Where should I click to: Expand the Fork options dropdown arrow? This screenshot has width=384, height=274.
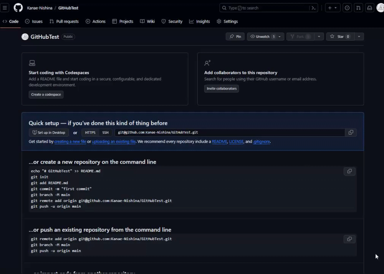319,37
